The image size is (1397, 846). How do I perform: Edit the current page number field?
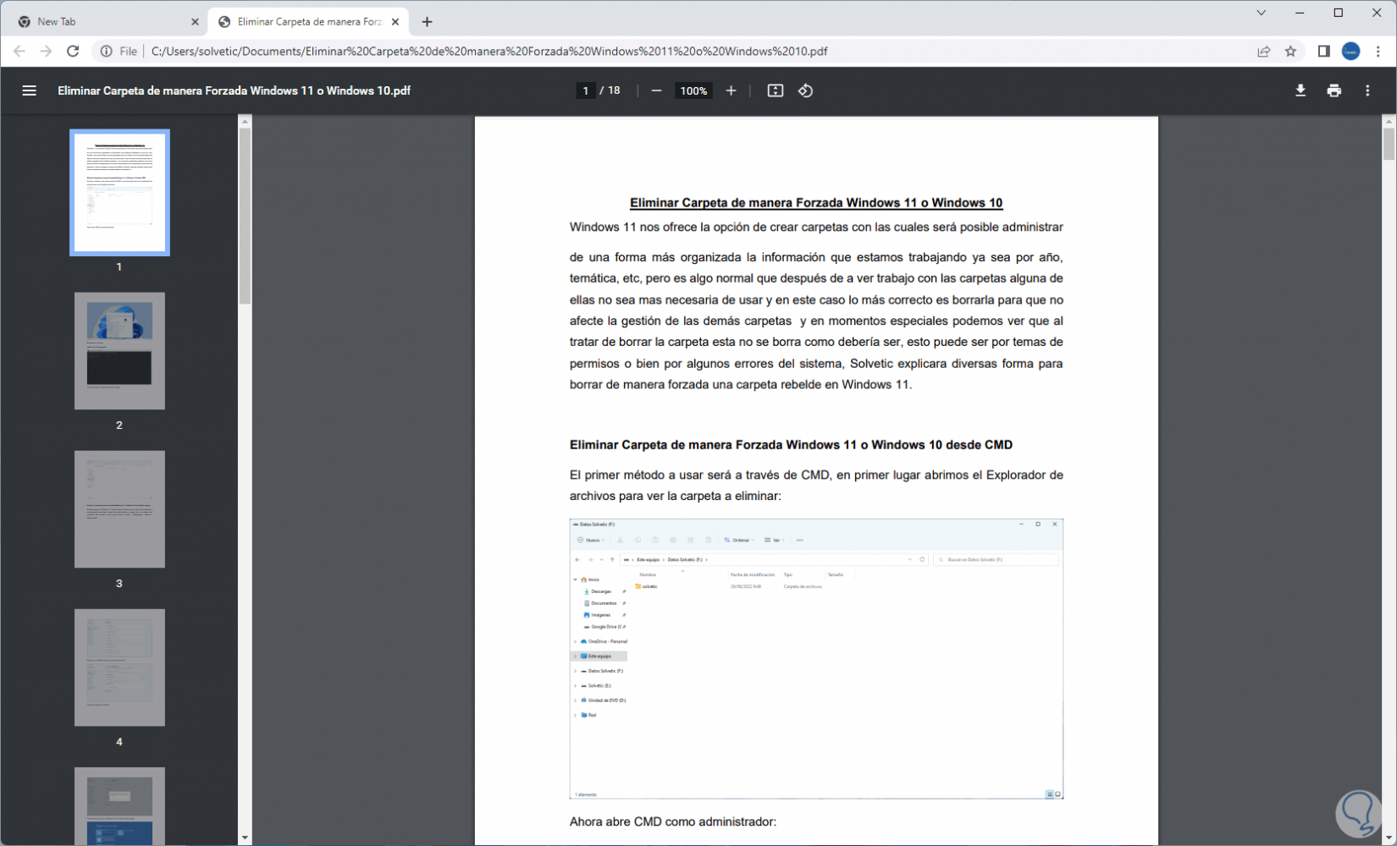tap(585, 91)
